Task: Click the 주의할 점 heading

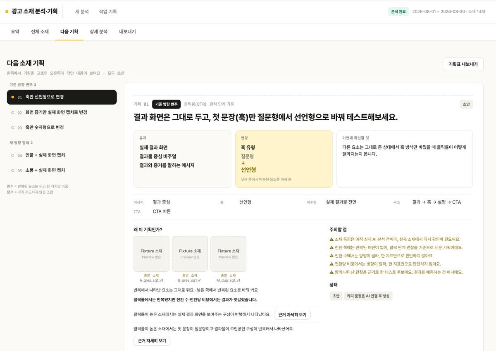Action: click(338, 230)
